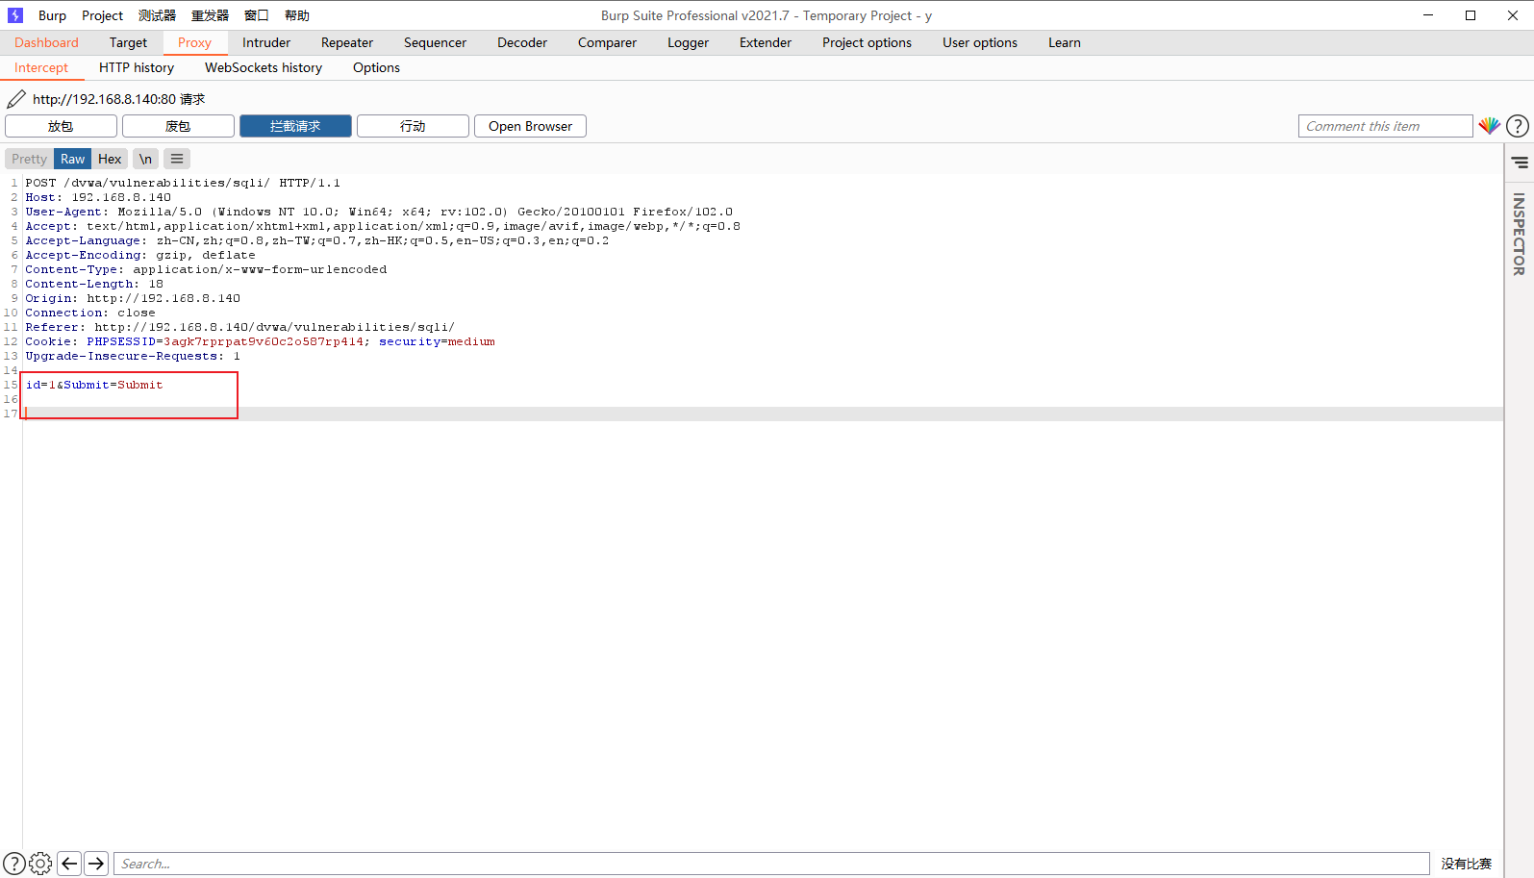Select the Intercept sub-tab
This screenshot has height=878, width=1534.
[x=41, y=67]
